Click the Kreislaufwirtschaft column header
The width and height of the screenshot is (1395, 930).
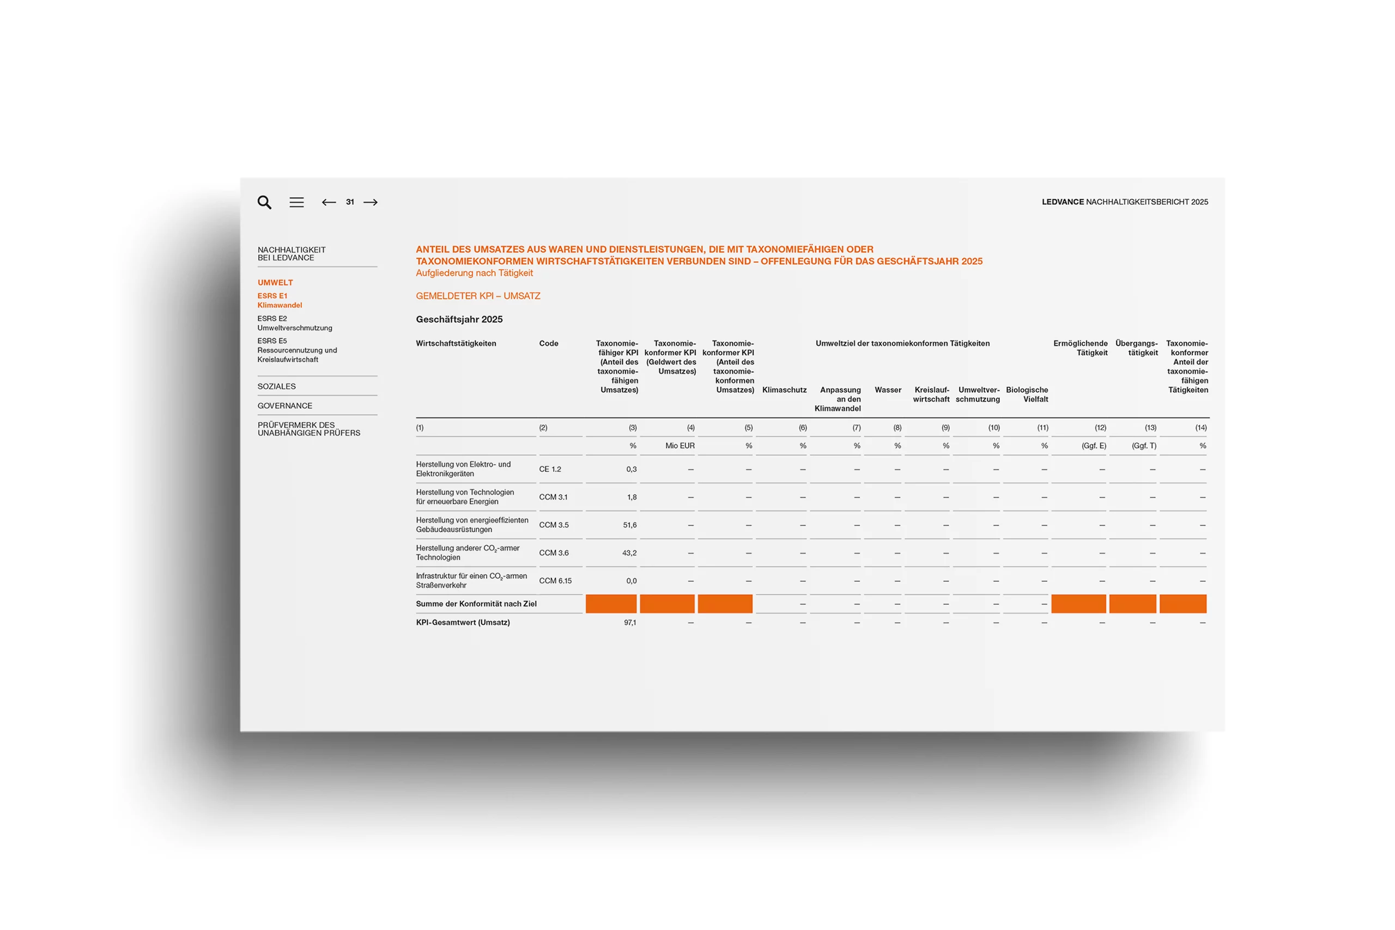click(931, 394)
